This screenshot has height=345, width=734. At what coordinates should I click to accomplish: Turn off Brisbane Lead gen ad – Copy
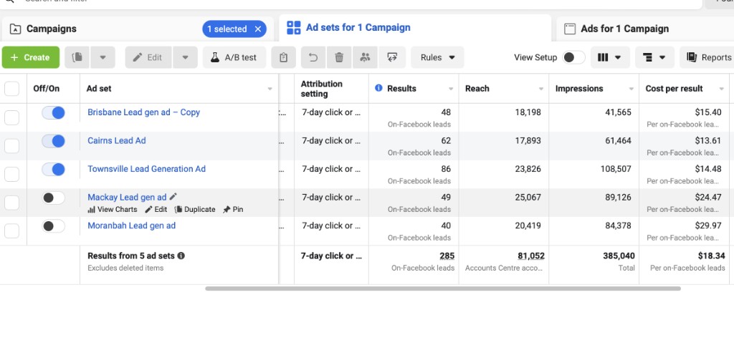53,112
